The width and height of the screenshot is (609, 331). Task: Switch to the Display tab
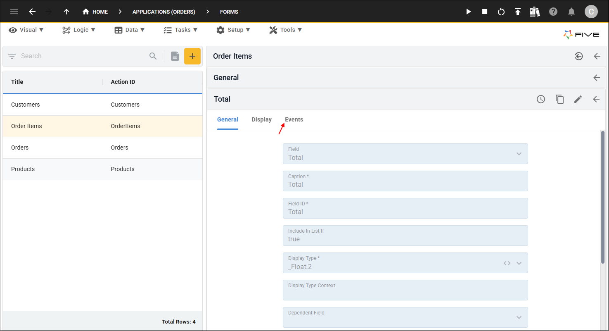point(261,119)
